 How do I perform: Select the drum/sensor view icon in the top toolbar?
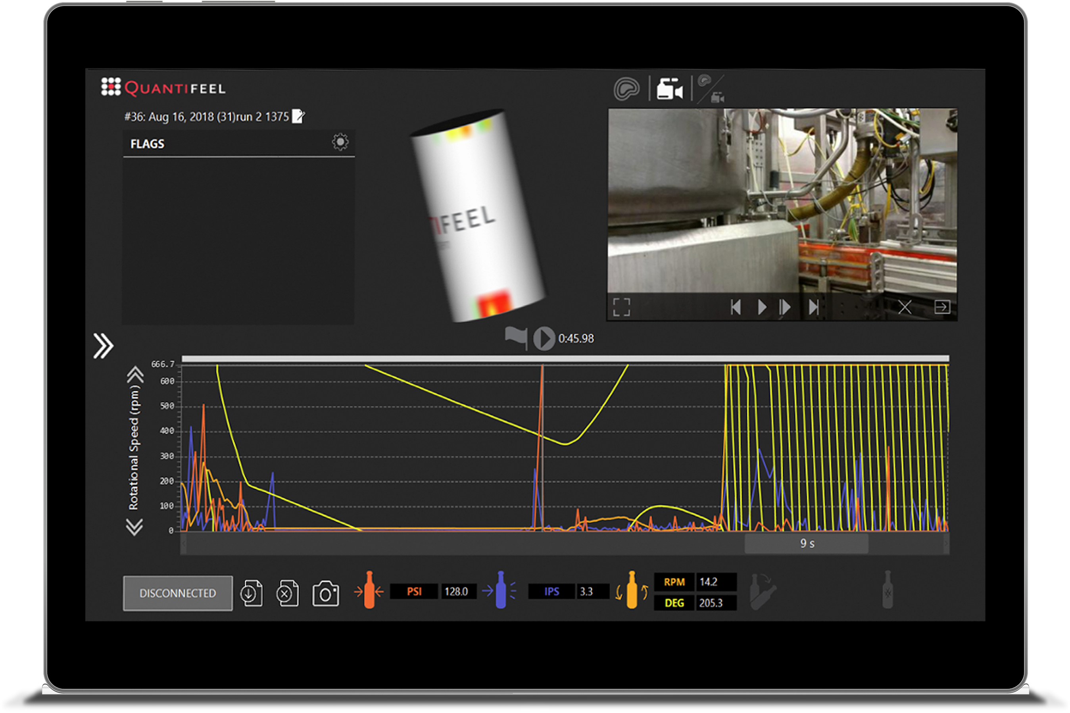pyautogui.click(x=628, y=88)
